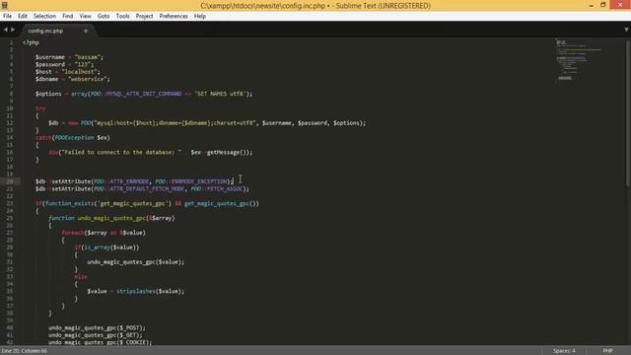
Task: Click line number 1 in the gutter
Action: pyautogui.click(x=11, y=42)
